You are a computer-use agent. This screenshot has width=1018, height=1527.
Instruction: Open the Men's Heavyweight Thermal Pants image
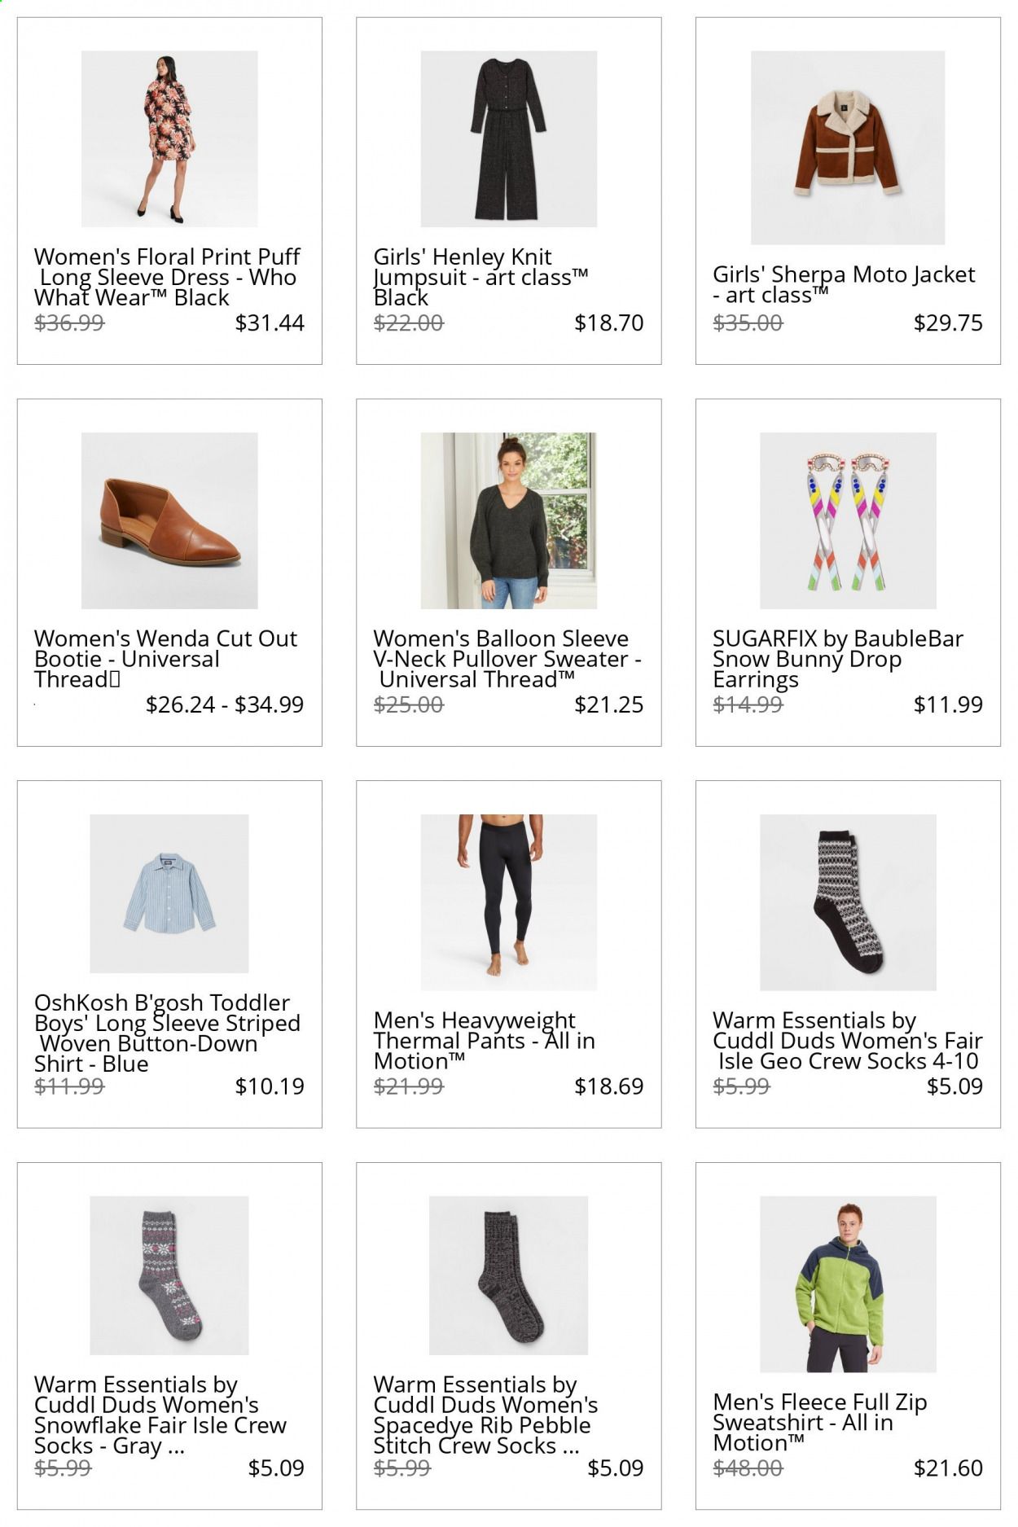click(509, 902)
